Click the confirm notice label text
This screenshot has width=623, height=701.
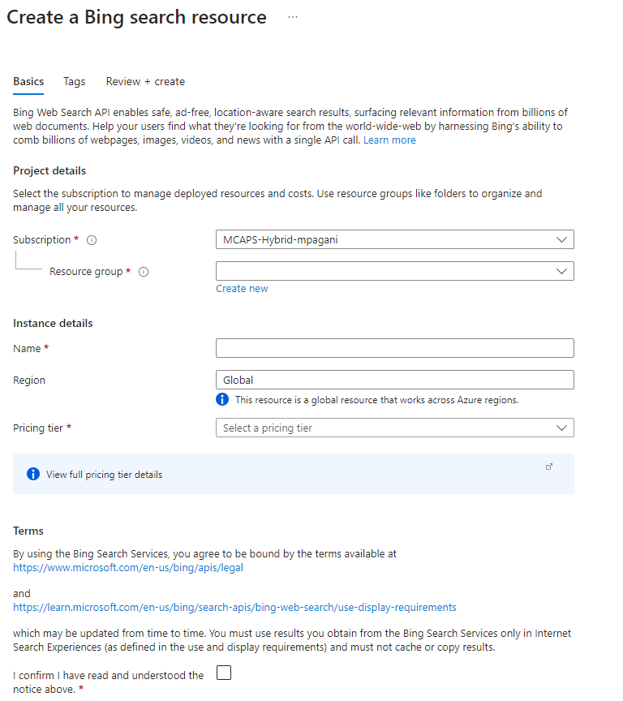click(108, 682)
